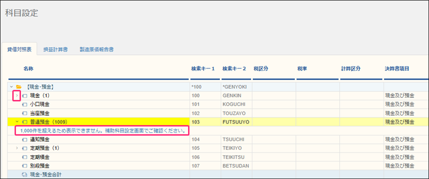Select the 現金（1） account name
429x179 pixels.
point(40,96)
